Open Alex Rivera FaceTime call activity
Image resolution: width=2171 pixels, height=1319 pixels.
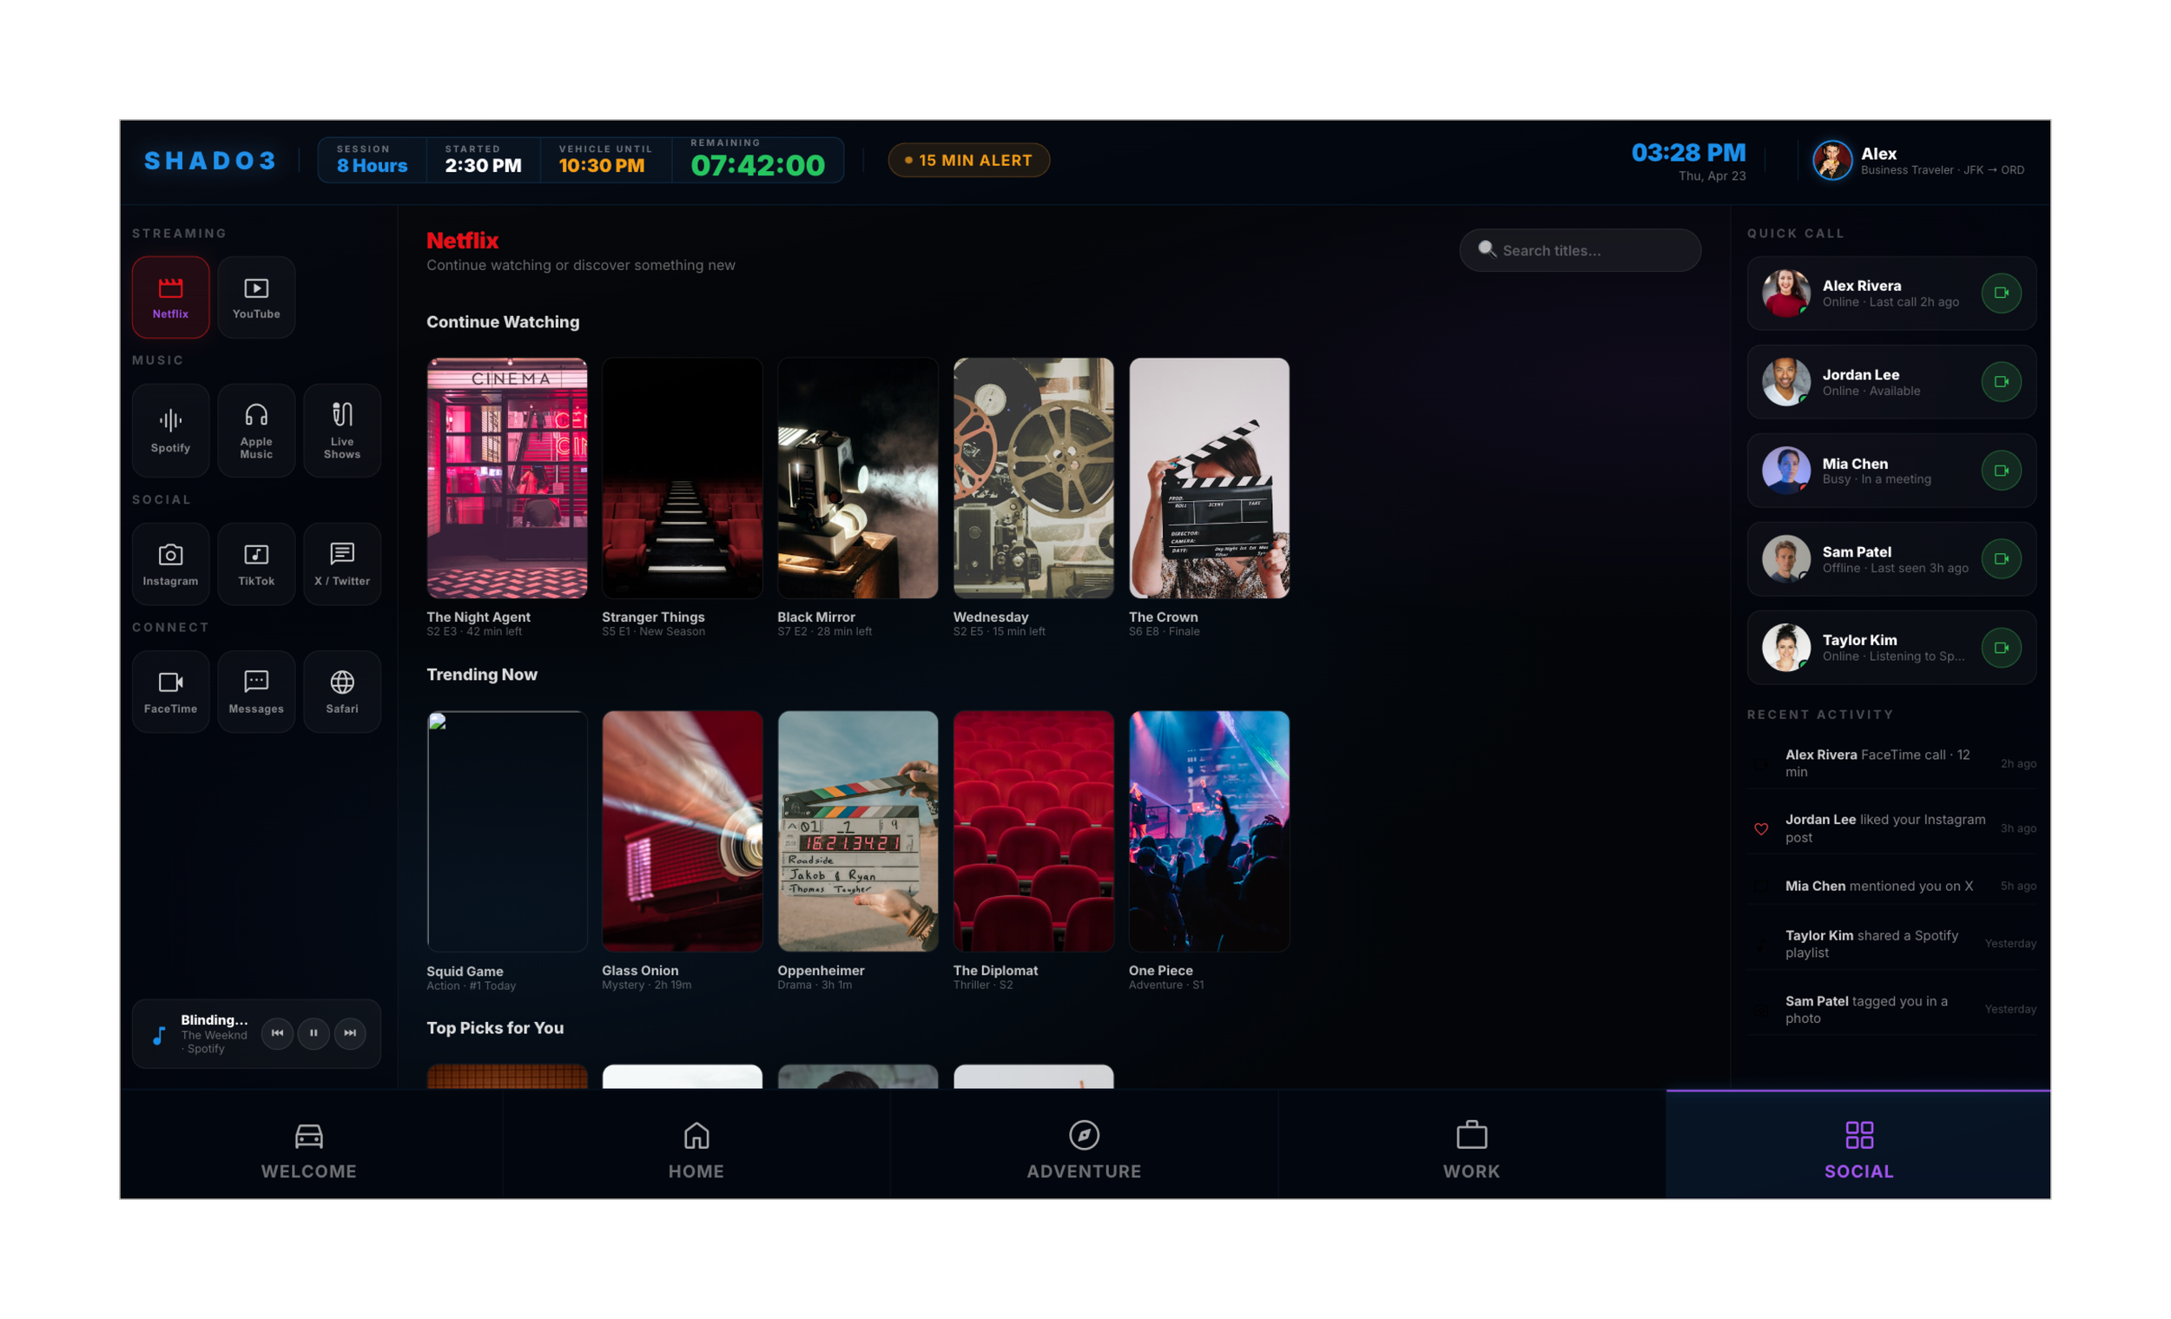point(1891,763)
